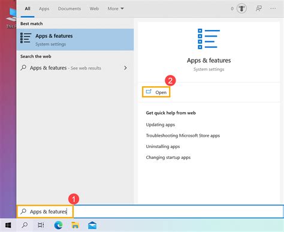Image resolution: width=284 pixels, height=232 pixels.
Task: Click the Best match heading text
Action: click(x=32, y=23)
